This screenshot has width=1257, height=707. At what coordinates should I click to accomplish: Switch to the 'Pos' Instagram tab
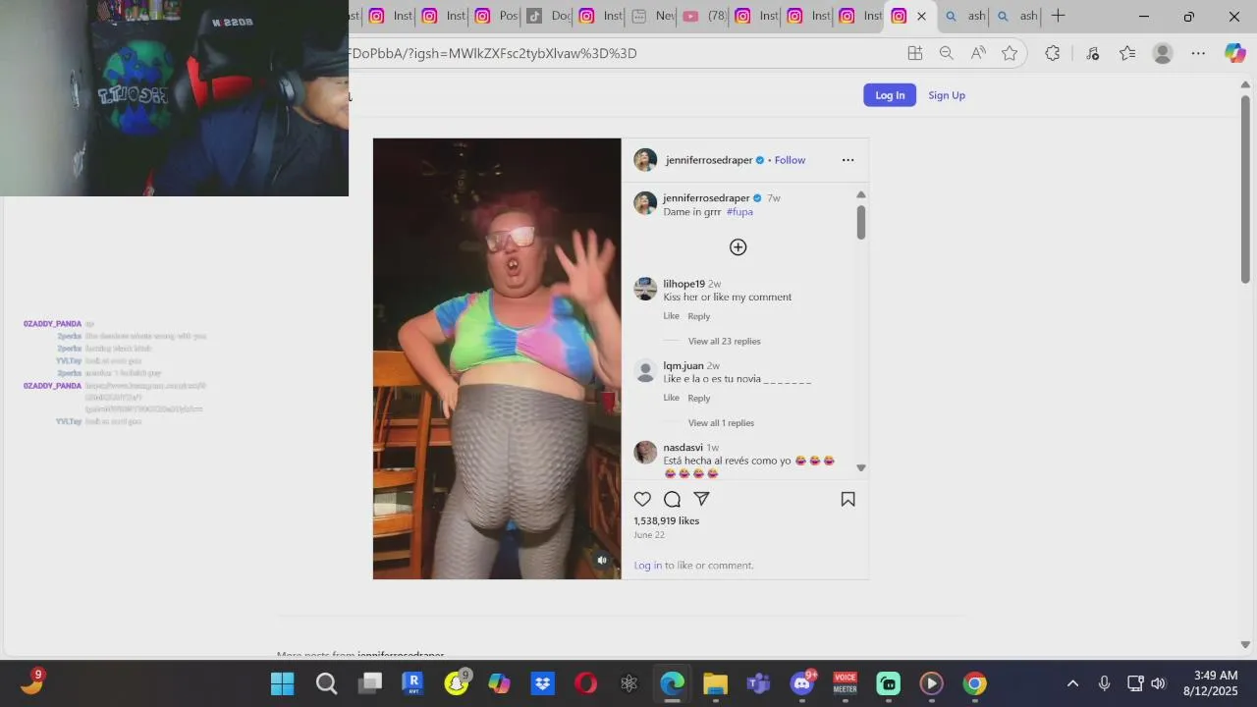pos(495,16)
